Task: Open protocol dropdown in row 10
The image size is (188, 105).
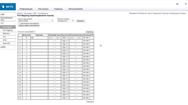Action: pos(65,66)
